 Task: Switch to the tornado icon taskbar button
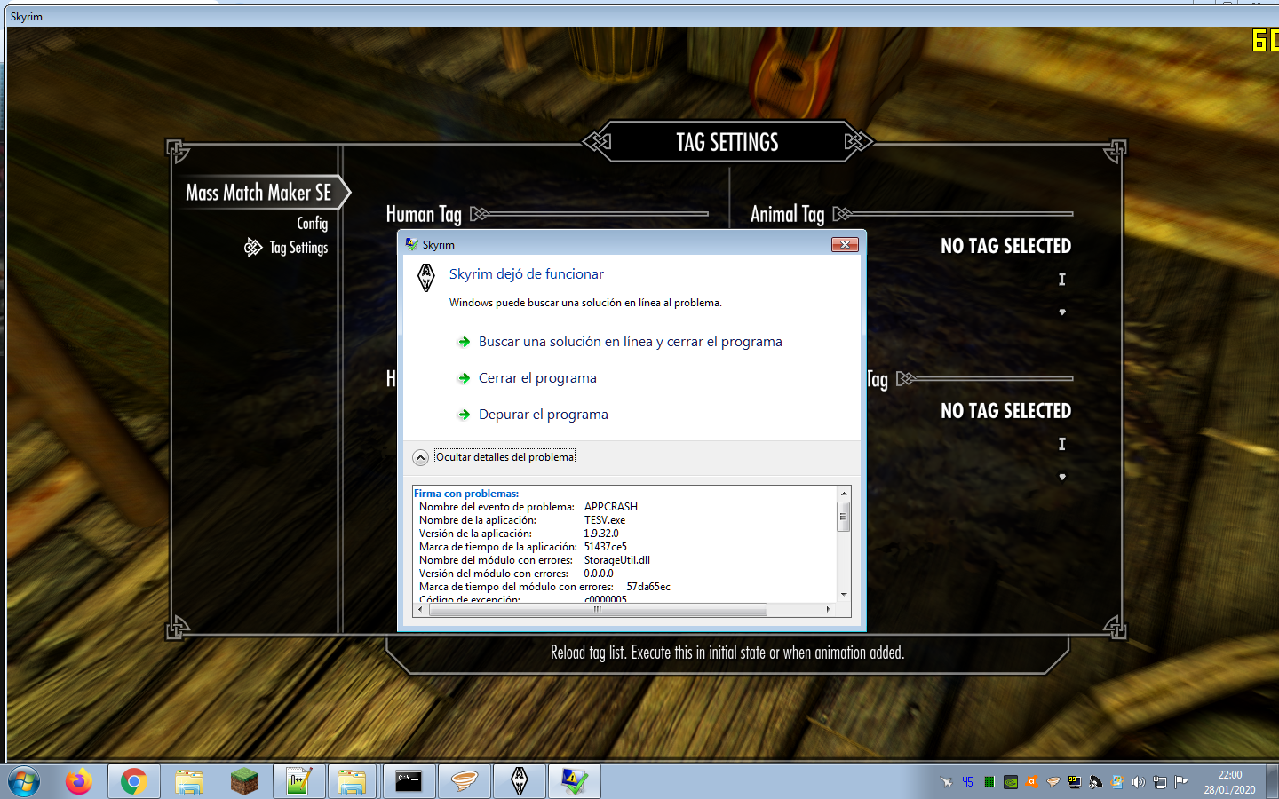pyautogui.click(x=465, y=782)
